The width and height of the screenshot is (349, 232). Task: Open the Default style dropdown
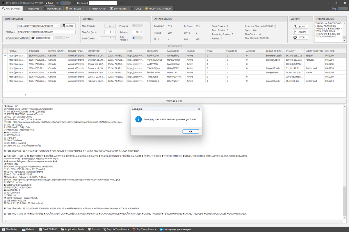click(29, 229)
